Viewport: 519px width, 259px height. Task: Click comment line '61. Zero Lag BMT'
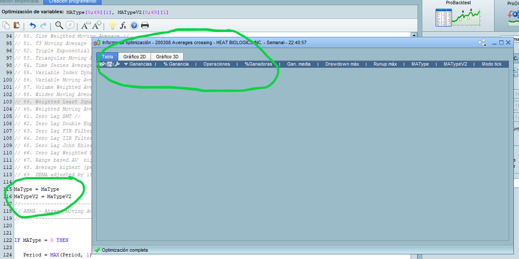(48, 116)
